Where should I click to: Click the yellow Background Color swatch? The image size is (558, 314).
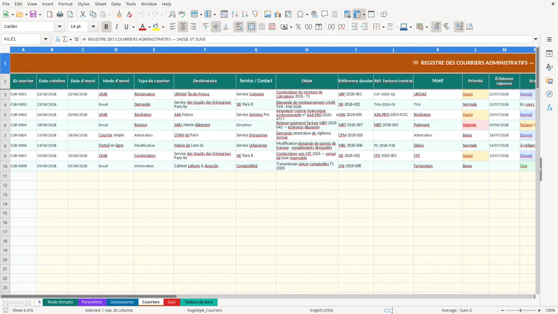156,27
